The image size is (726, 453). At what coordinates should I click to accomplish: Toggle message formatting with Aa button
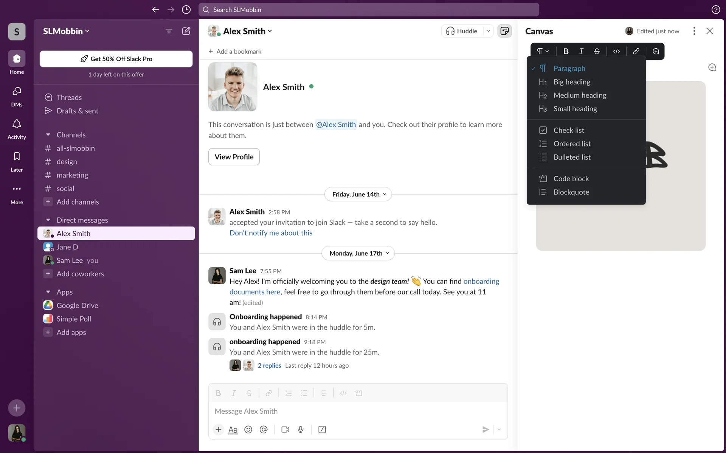[233, 430]
